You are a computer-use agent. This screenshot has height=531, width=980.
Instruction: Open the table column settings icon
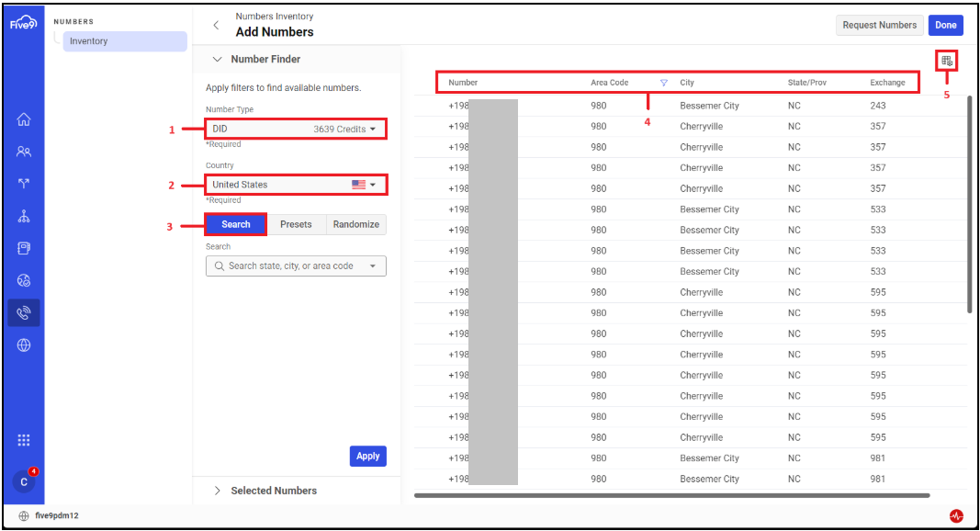[x=947, y=61]
